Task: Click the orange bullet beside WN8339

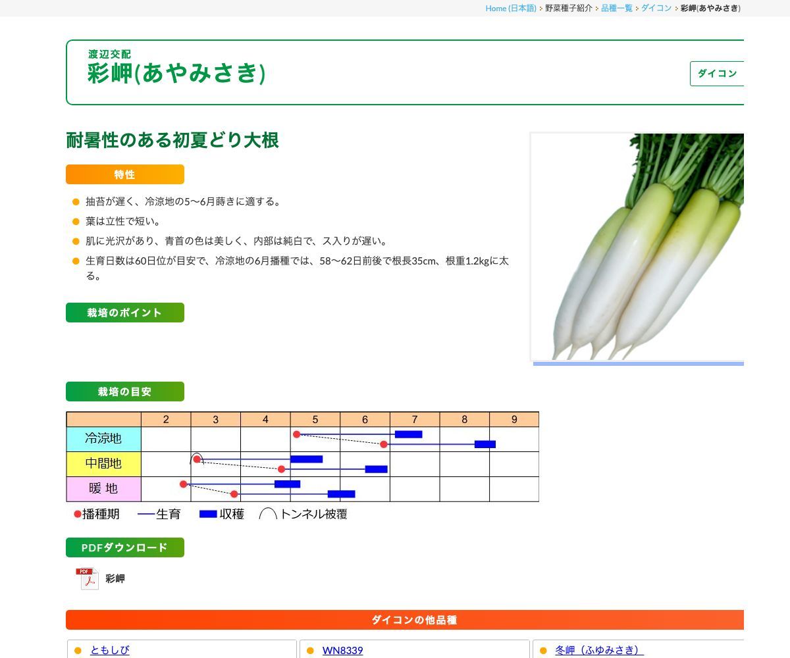Action: tap(309, 650)
